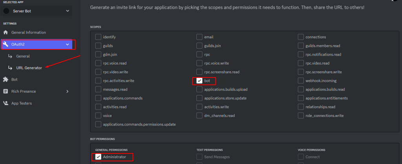The width and height of the screenshot is (402, 164).
Task: Tick the webhook.incoming scope checkbox
Action: click(x=301, y=81)
